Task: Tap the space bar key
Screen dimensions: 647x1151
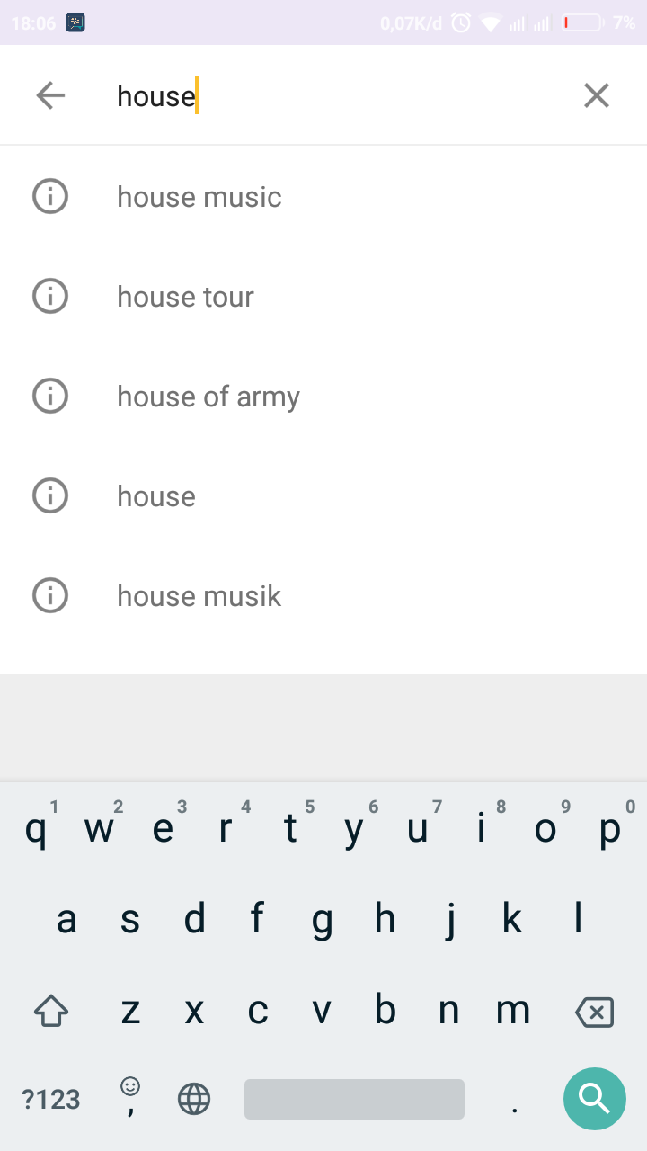Action: [x=354, y=1099]
